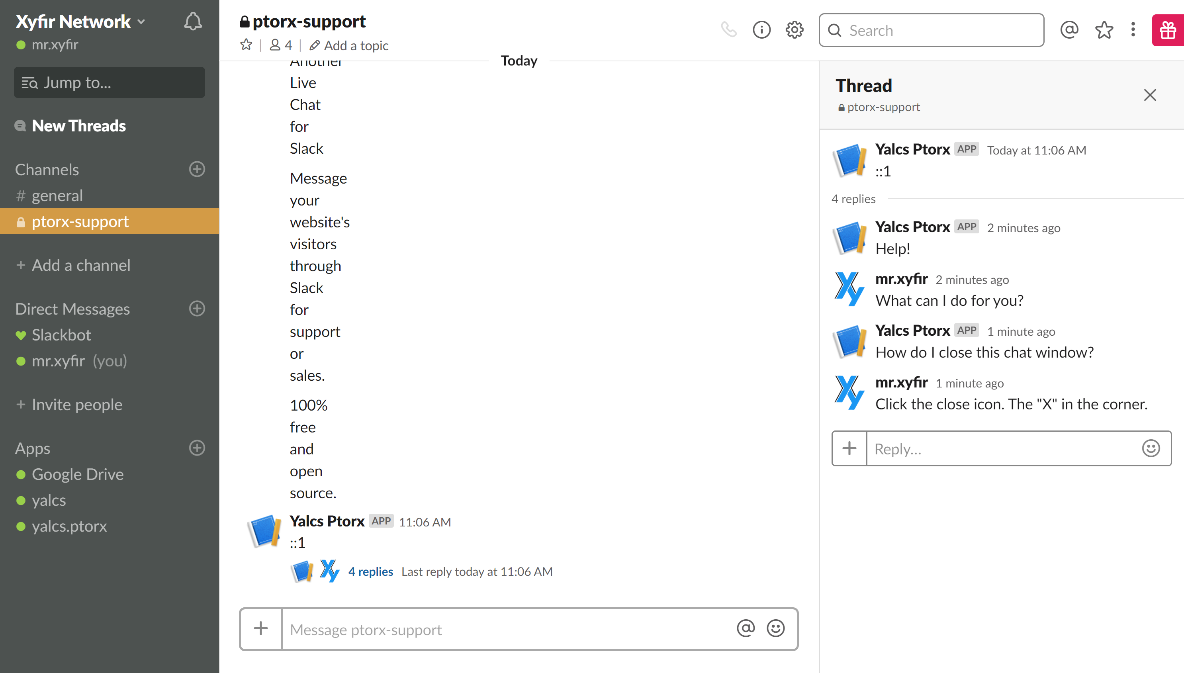Image resolution: width=1184 pixels, height=673 pixels.
Task: Add a new channel with the Channels plus icon
Action: coord(197,169)
